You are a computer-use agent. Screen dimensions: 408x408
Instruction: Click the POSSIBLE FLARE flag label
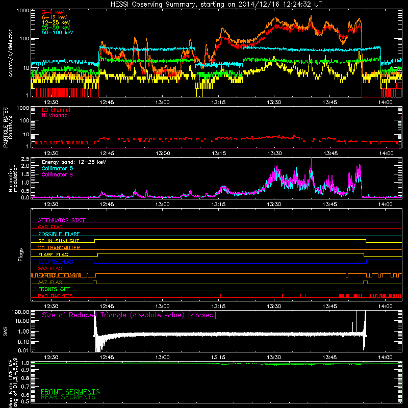click(59, 234)
